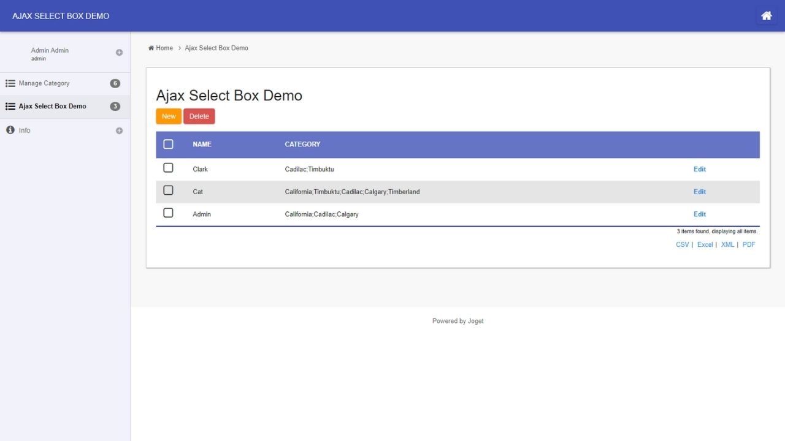Click the Ajax Select Box Demo list icon
Viewport: 785px width, 441px height.
click(10, 107)
